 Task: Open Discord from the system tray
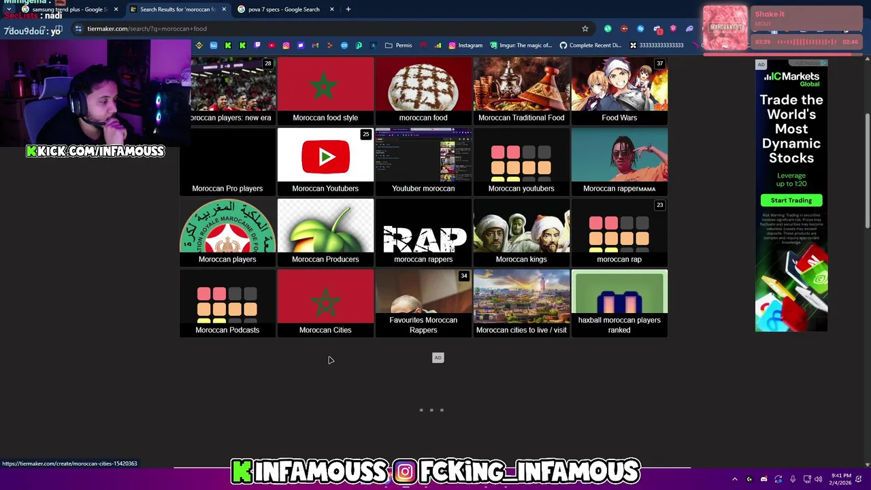point(763,479)
